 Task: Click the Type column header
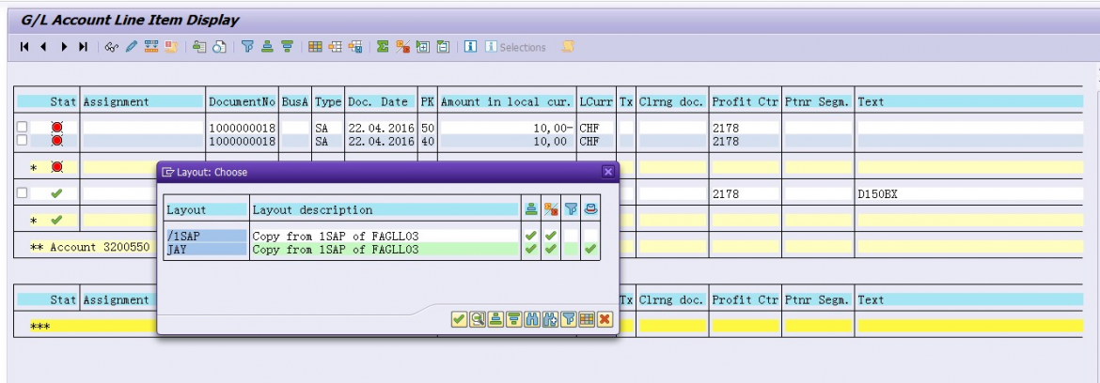(327, 101)
